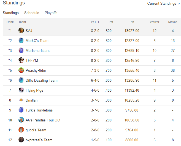Click bxpretzel's Team avatar photo
Viewport: 181px width, 146px height.
coord(21,140)
